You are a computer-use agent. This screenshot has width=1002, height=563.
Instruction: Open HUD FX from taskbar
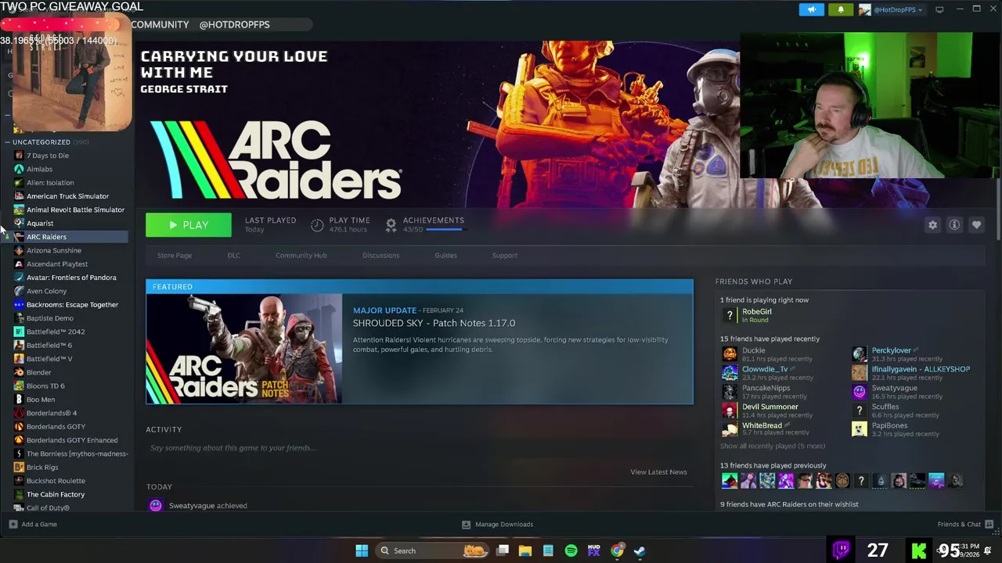click(593, 550)
